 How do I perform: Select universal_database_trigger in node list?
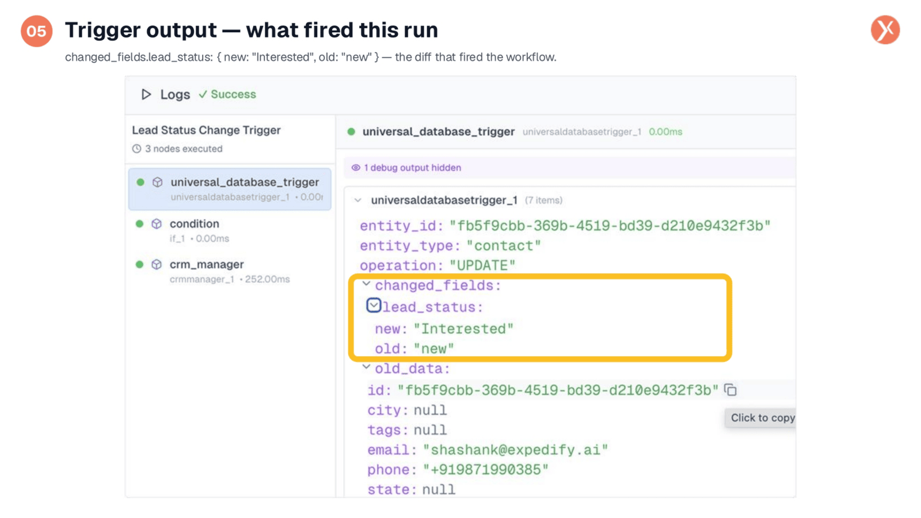point(230,189)
